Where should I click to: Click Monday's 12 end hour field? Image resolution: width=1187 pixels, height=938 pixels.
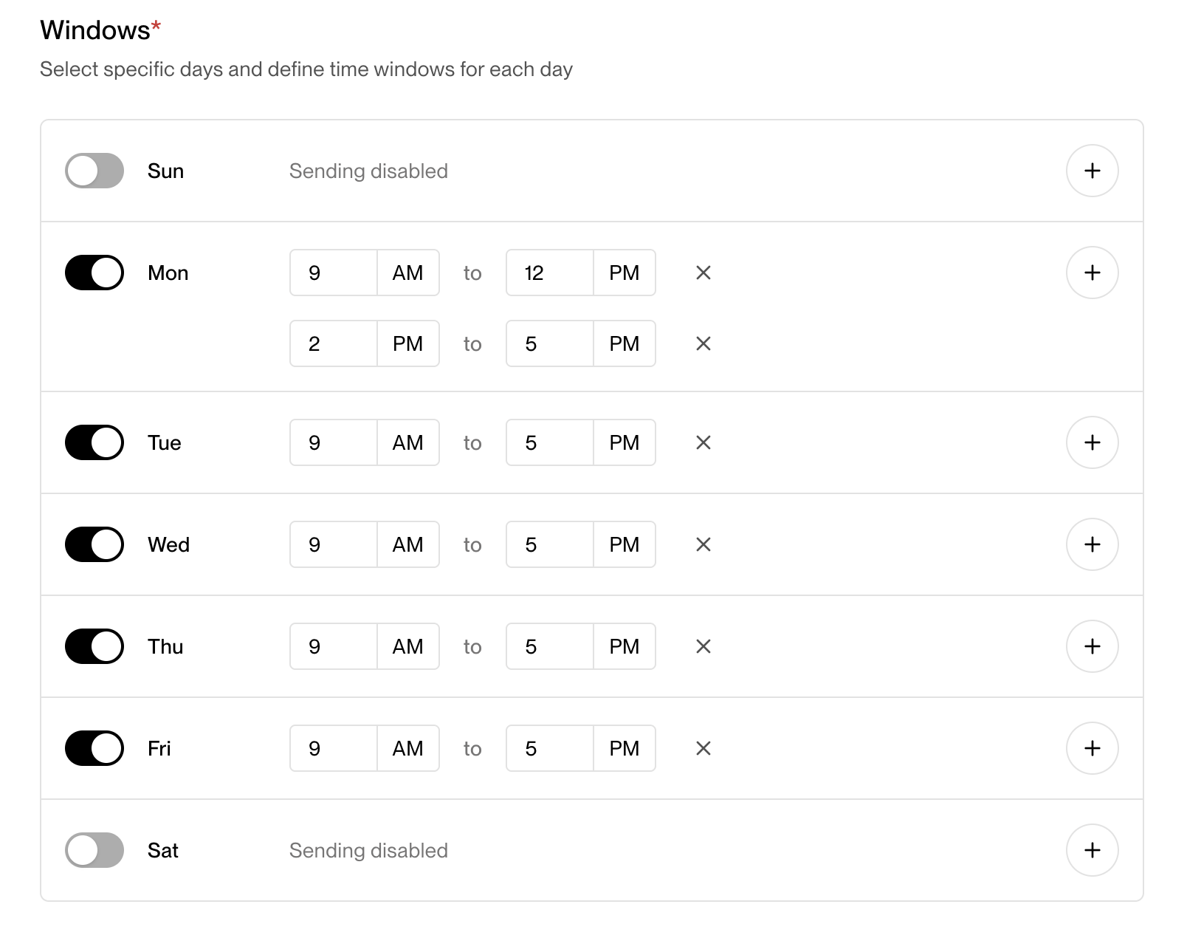click(549, 273)
